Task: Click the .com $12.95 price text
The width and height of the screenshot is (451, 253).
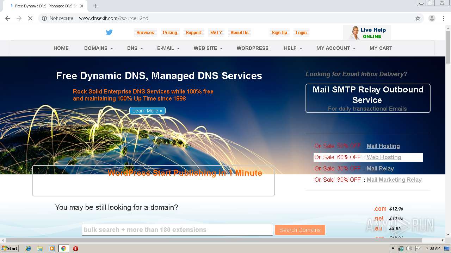Action: click(388, 209)
